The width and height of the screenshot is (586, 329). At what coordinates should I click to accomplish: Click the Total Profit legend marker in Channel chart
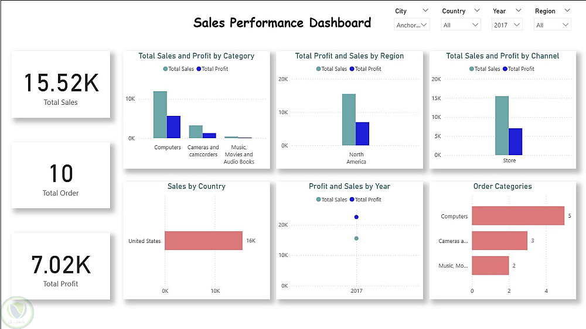point(505,69)
